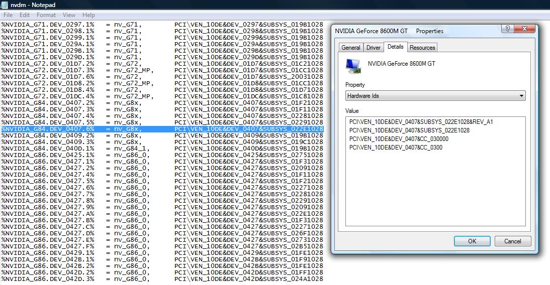This screenshot has width=550, height=285.
Task: Click the line starting %NVIDIA_G86.DEV_042B.2%
Action: pyautogui.click(x=162, y=266)
